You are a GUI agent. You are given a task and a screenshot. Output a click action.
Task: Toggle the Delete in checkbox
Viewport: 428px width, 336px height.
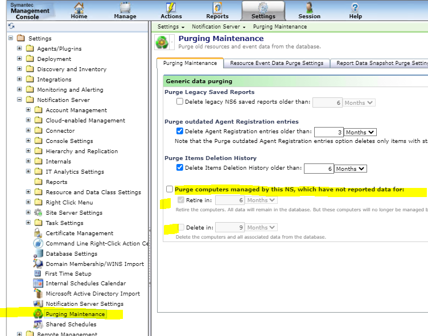tap(180, 227)
